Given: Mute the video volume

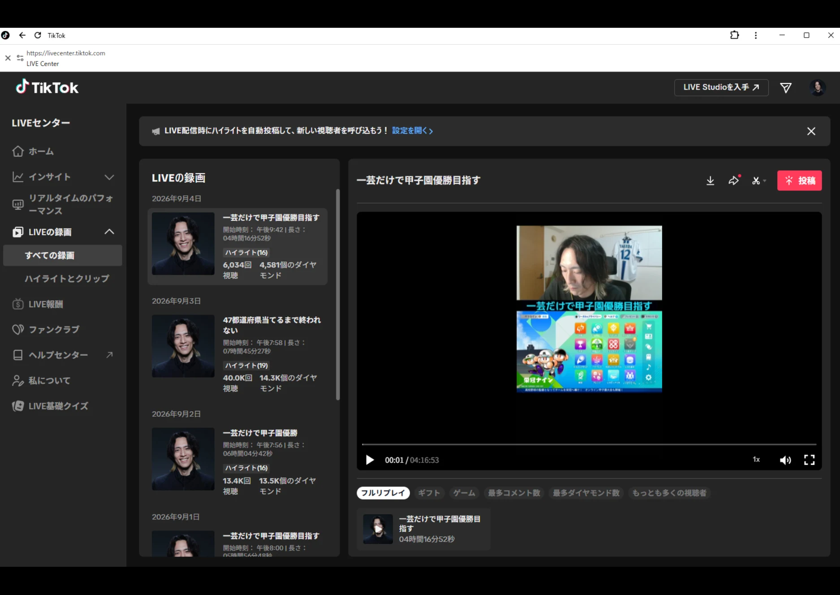Looking at the screenshot, I should click(x=785, y=460).
